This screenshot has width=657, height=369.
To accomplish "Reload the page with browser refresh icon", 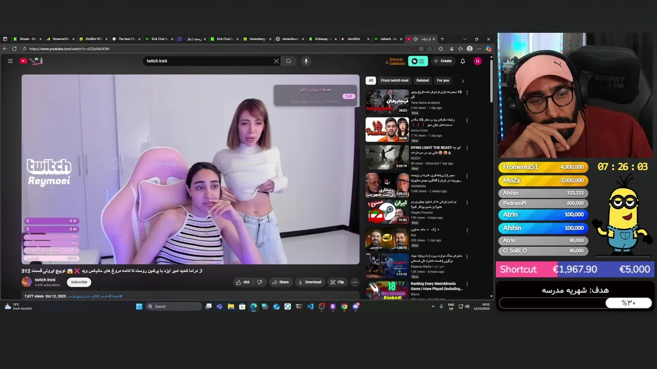I will click(x=14, y=49).
